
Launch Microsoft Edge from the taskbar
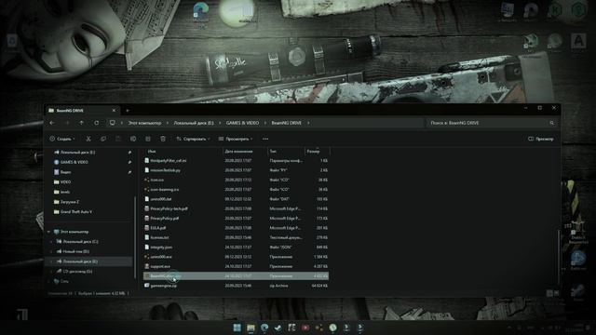click(264, 328)
